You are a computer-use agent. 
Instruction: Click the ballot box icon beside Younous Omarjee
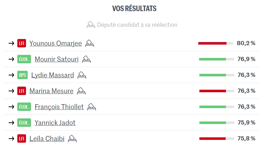click(x=90, y=43)
